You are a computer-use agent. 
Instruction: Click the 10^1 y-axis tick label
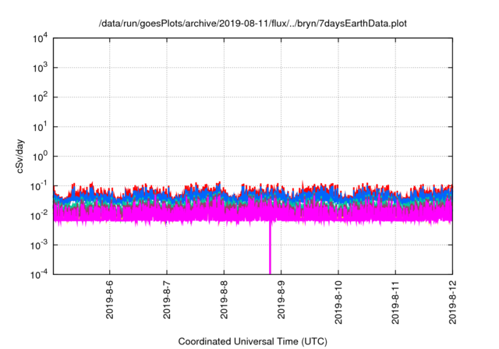tap(41, 127)
